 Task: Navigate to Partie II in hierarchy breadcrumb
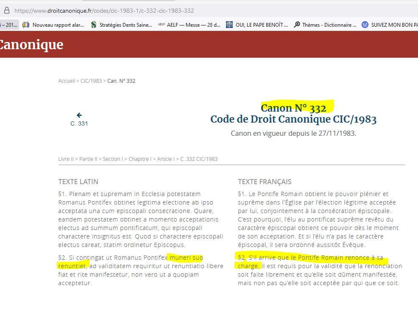(x=88, y=159)
